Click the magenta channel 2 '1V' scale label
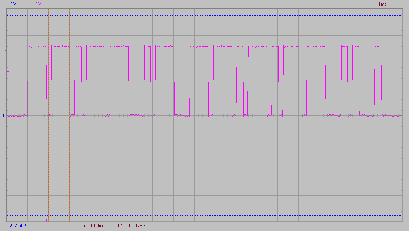The image size is (409, 231). click(x=39, y=4)
